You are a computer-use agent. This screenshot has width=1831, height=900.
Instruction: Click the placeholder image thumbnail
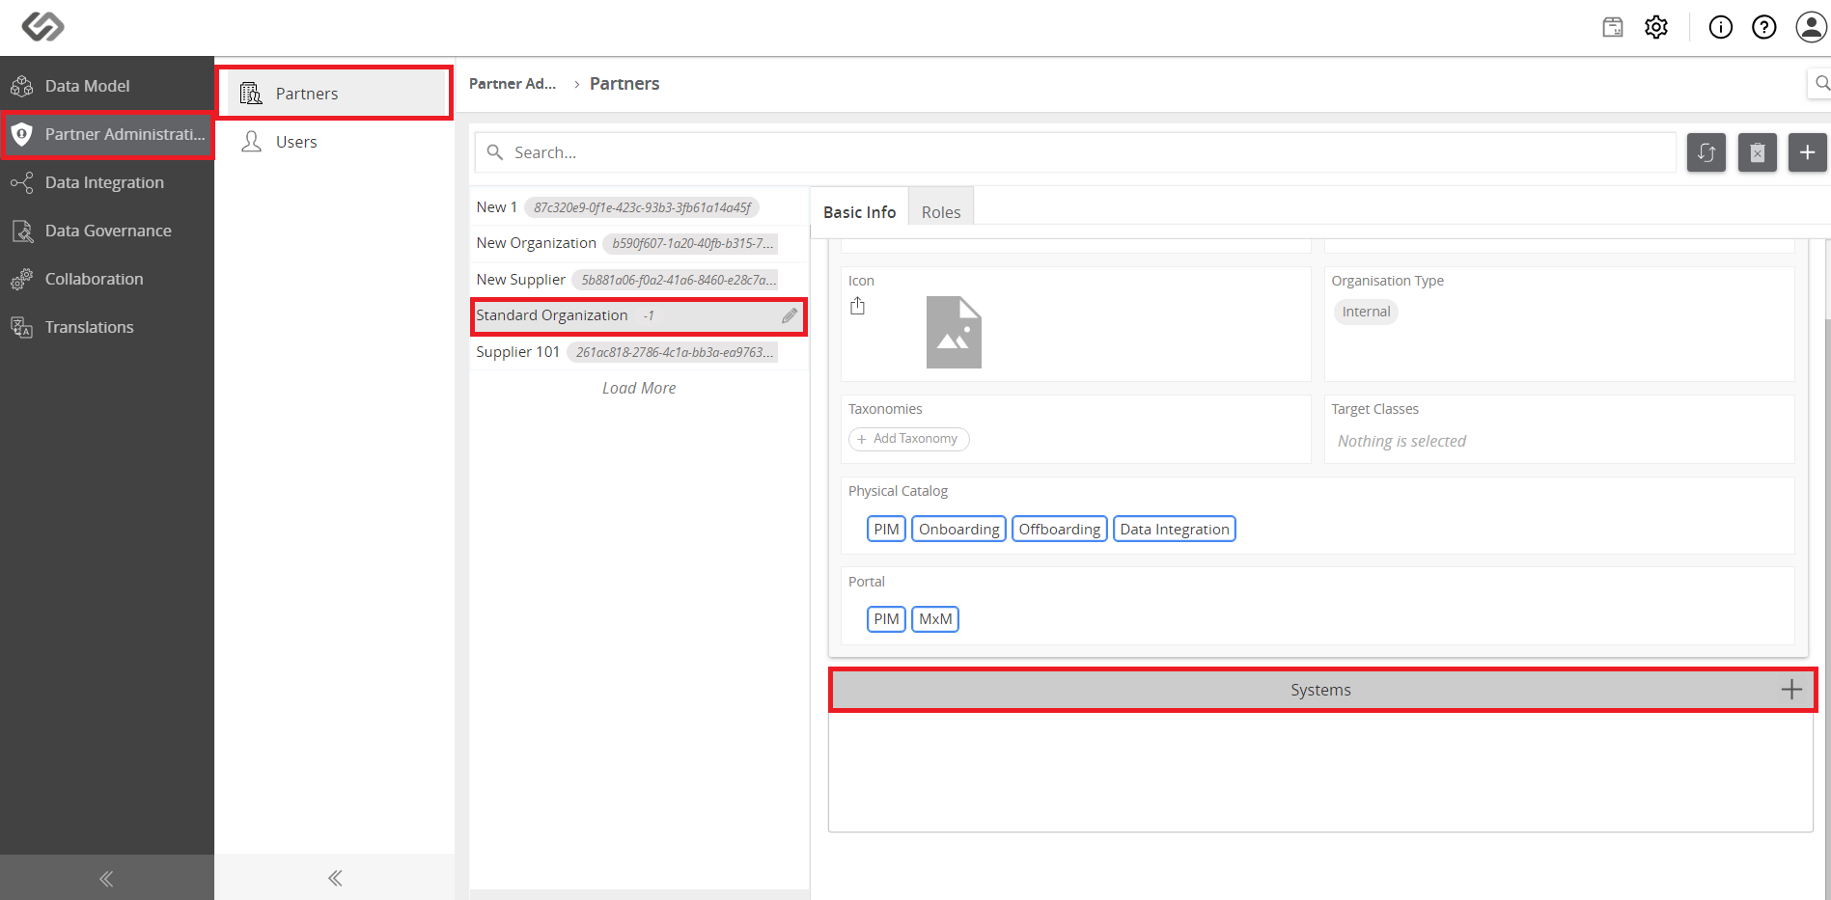click(954, 332)
